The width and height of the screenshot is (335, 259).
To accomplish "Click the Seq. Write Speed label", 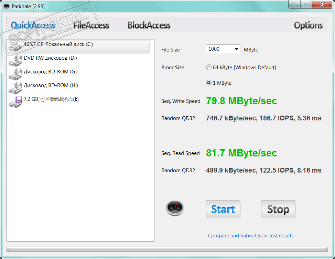I will pos(181,101).
